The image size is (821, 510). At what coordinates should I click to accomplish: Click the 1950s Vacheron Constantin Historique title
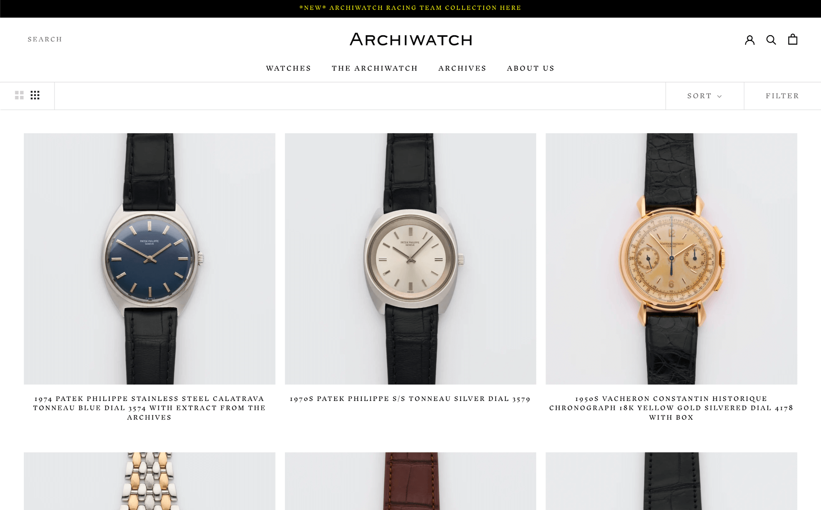(x=671, y=408)
